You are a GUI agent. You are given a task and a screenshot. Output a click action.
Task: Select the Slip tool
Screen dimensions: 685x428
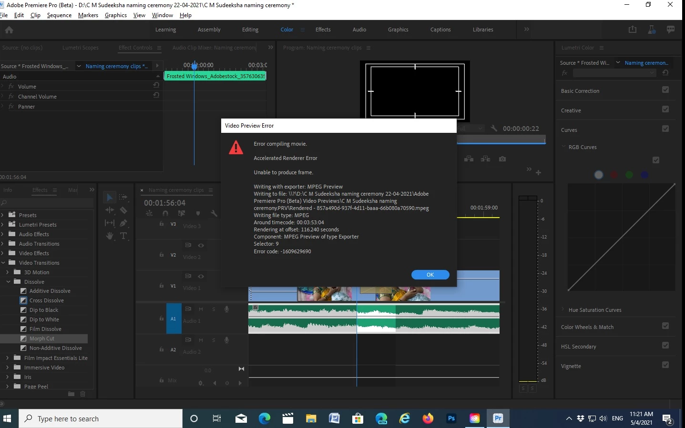tap(110, 223)
